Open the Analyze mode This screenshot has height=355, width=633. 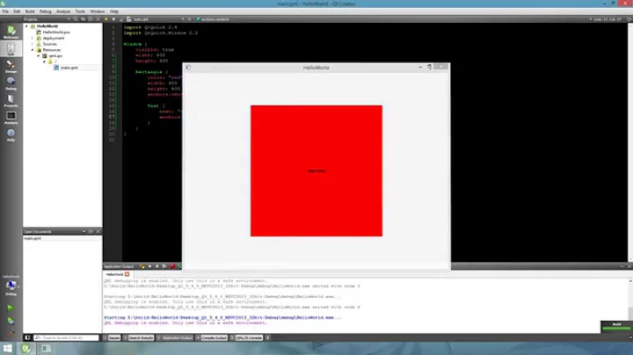[x=11, y=118]
